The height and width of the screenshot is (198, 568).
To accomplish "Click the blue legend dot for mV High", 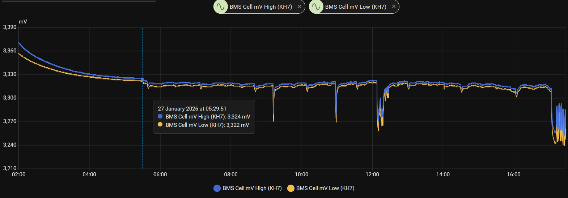I will (217, 188).
